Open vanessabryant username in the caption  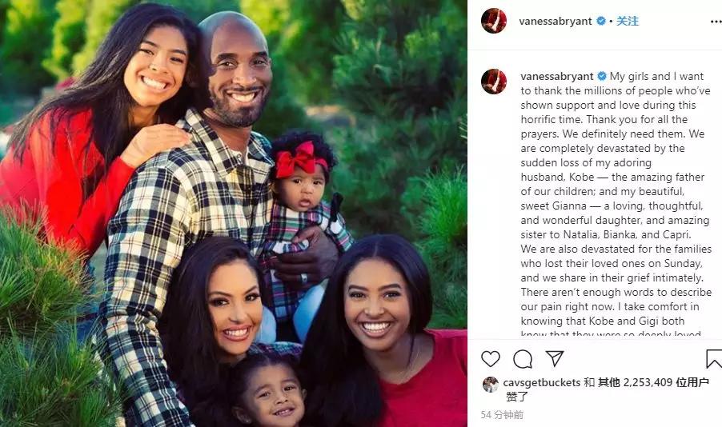(x=556, y=77)
